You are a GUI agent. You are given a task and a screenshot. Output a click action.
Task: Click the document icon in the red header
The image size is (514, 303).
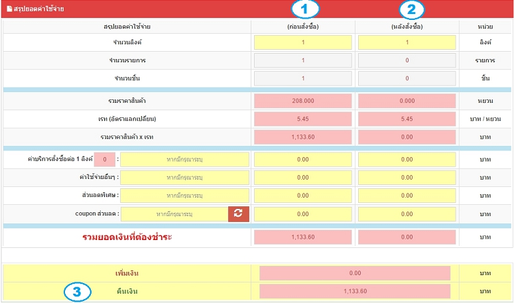[9, 9]
